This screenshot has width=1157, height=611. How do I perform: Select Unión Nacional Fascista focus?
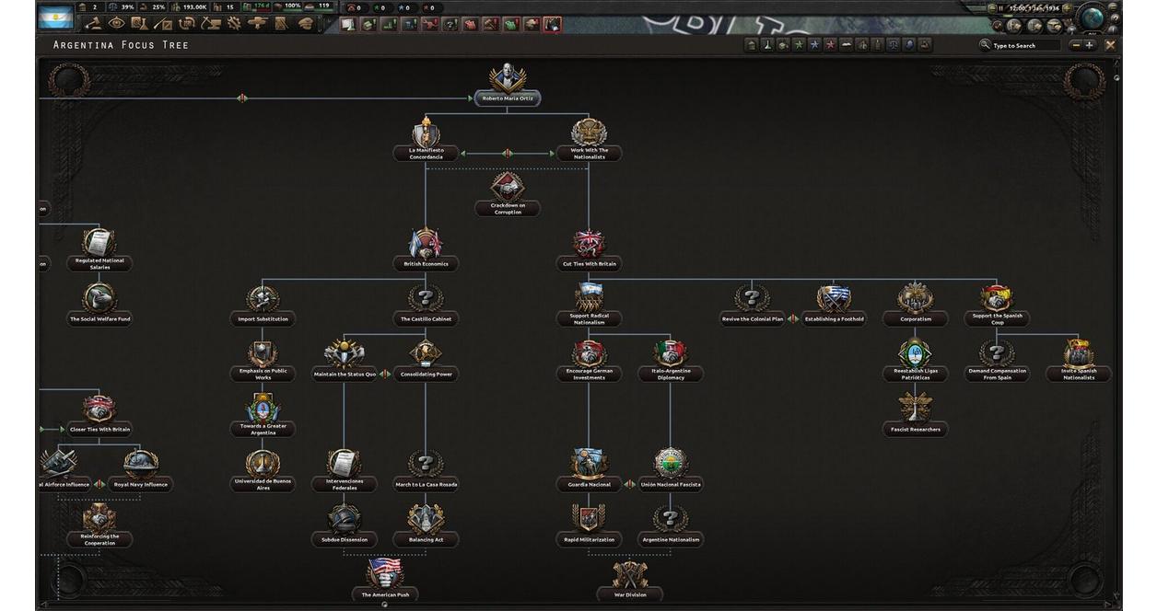click(x=671, y=471)
